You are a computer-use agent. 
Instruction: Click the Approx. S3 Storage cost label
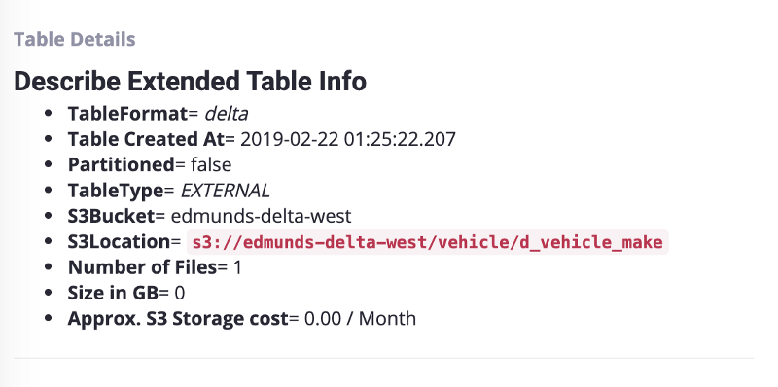pos(178,319)
